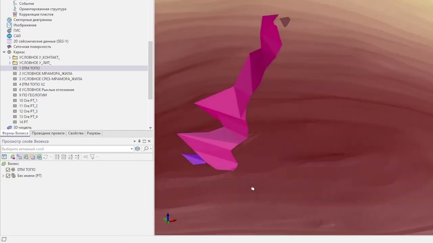Image resolution: width=433 pixels, height=243 pixels.
Task: Pin the Просмотр слоёв Визекса panel
Action: coord(139,141)
